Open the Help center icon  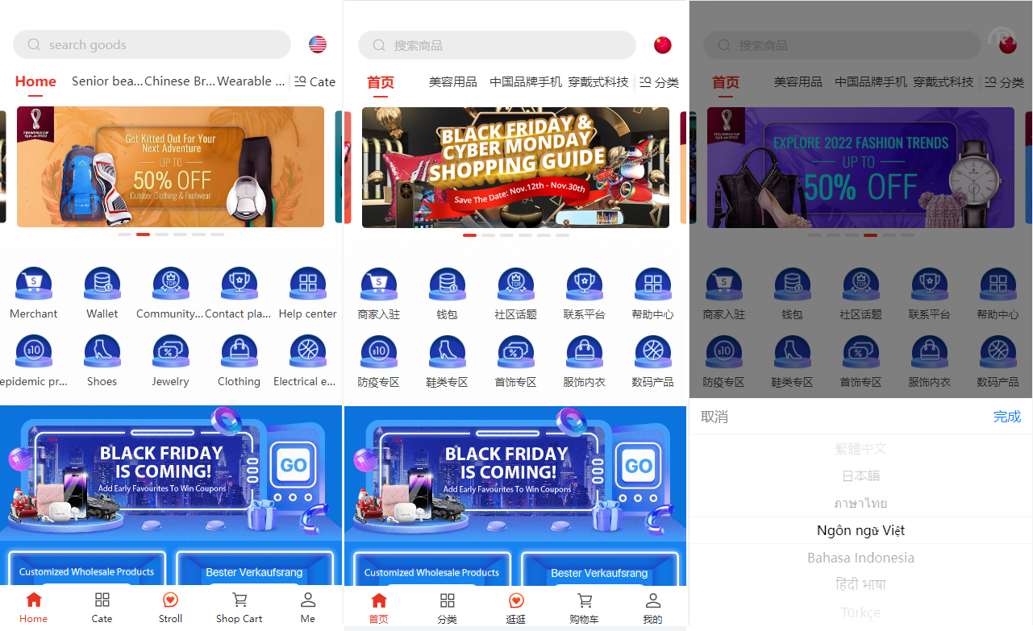[x=307, y=283]
